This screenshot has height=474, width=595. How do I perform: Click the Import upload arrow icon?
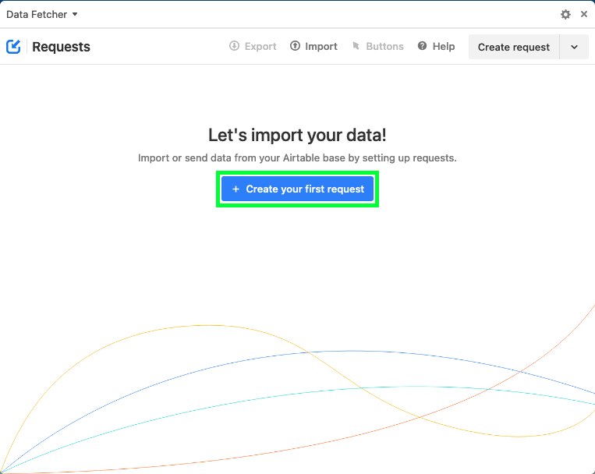pyautogui.click(x=295, y=46)
